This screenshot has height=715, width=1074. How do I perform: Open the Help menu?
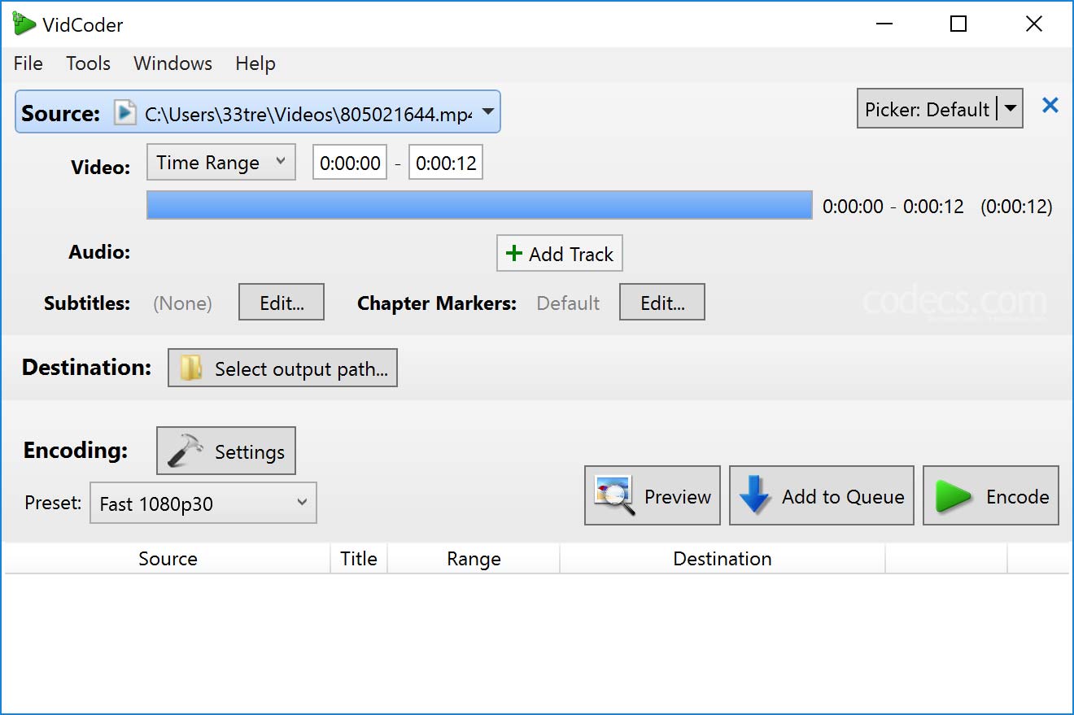coord(255,63)
